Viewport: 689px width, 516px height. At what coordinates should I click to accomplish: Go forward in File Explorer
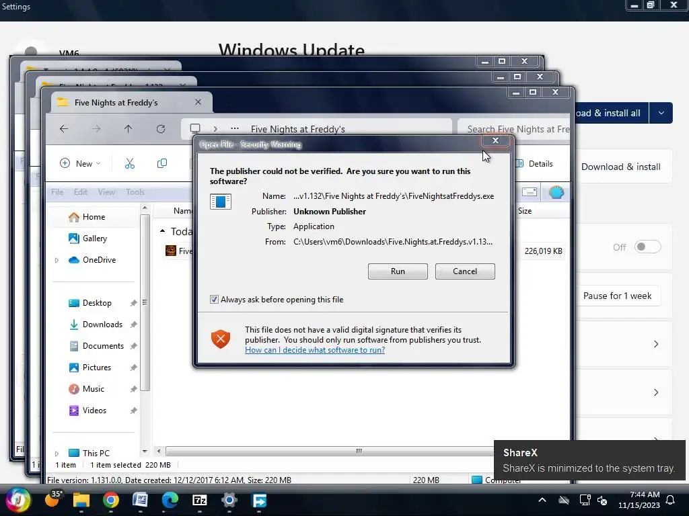pyautogui.click(x=96, y=128)
